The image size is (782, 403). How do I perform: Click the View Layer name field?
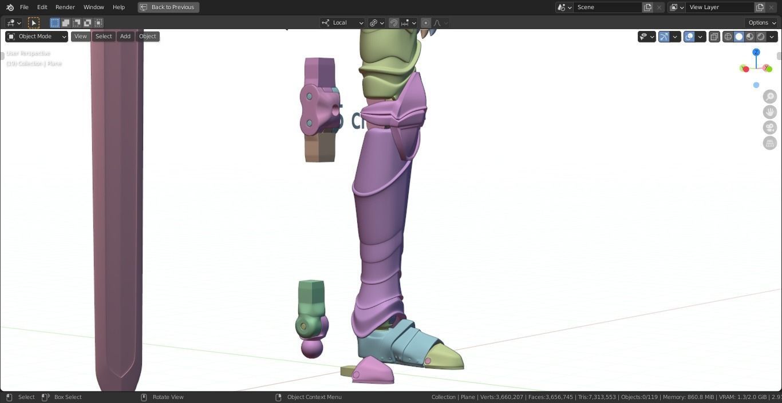point(720,7)
